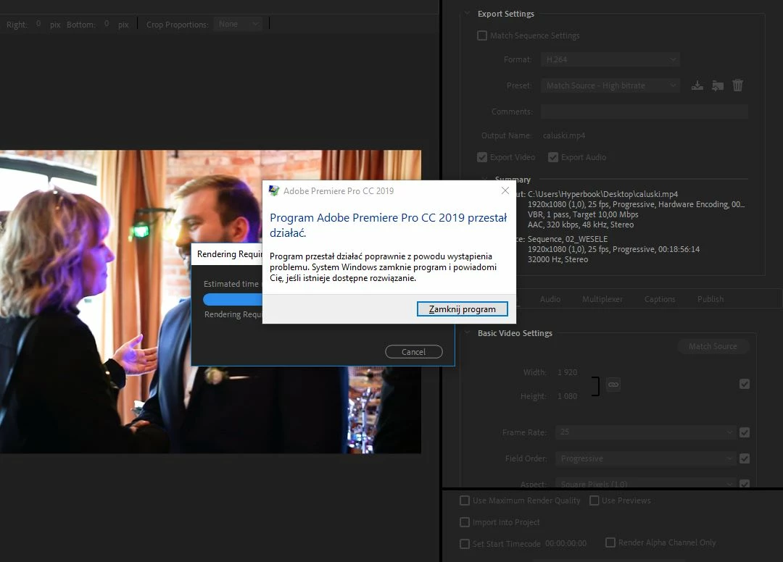Switch to the Publish tab
Screen dimensions: 783x562
click(710, 299)
